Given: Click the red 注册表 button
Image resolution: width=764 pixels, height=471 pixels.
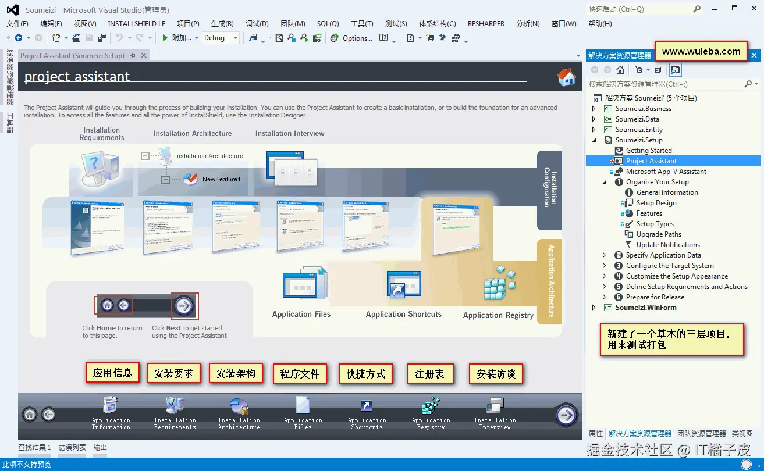Looking at the screenshot, I should tap(430, 374).
